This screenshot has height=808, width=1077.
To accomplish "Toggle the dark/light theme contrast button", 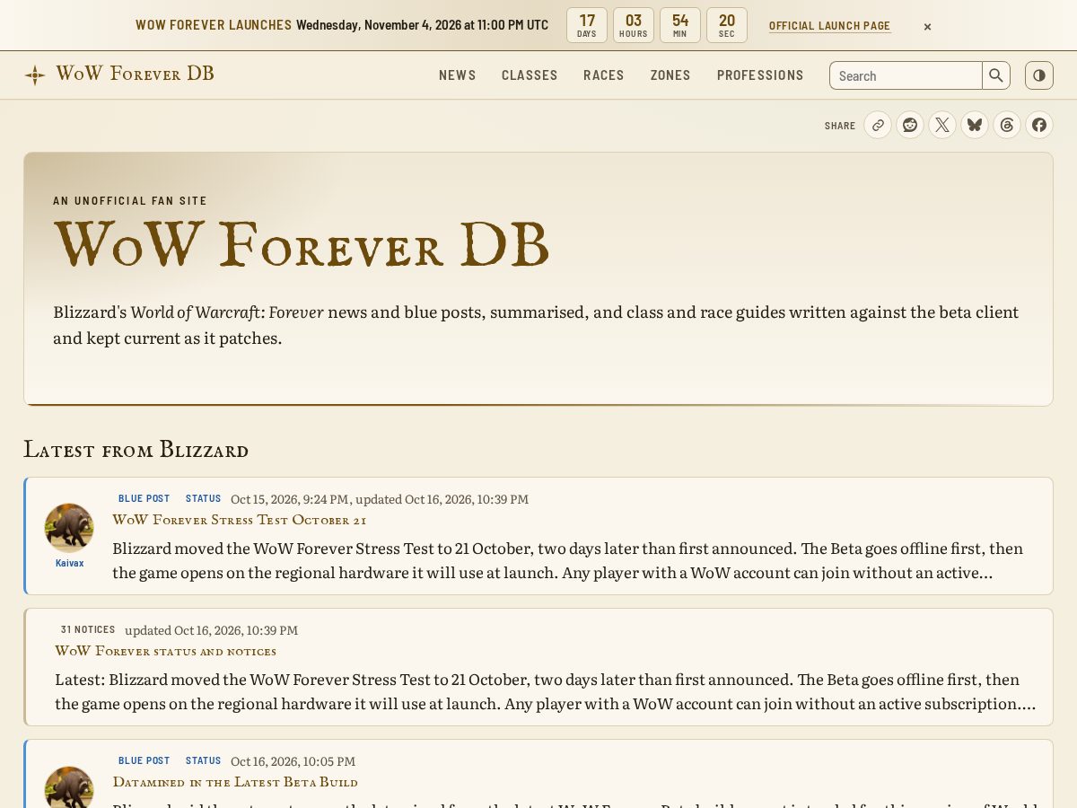I will point(1039,75).
